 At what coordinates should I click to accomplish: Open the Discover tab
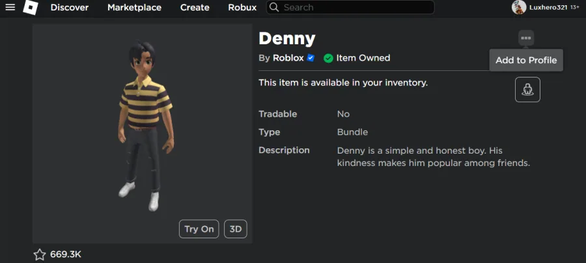pyautogui.click(x=70, y=7)
